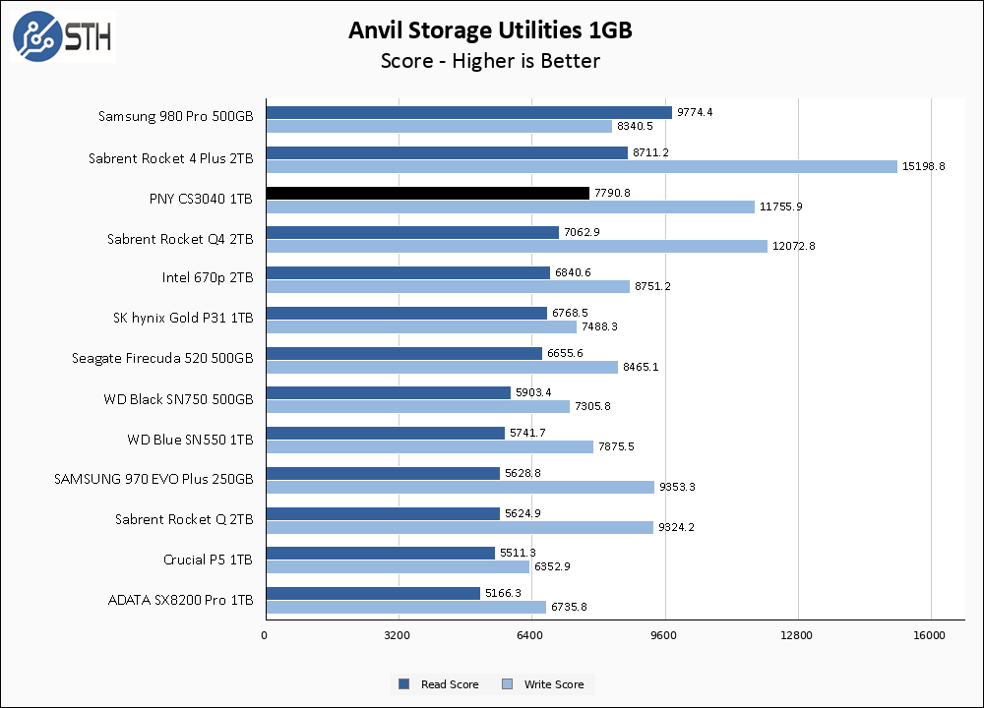
Task: Select the Sabrent Rocket 4 Plus 2TB label
Action: point(170,158)
